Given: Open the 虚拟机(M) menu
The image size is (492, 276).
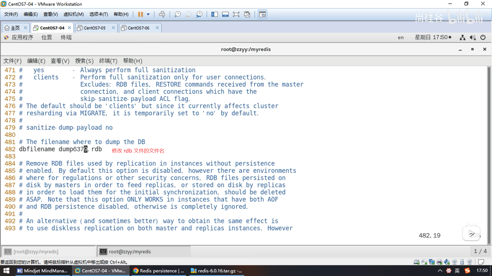Looking at the screenshot, I should click(74, 14).
